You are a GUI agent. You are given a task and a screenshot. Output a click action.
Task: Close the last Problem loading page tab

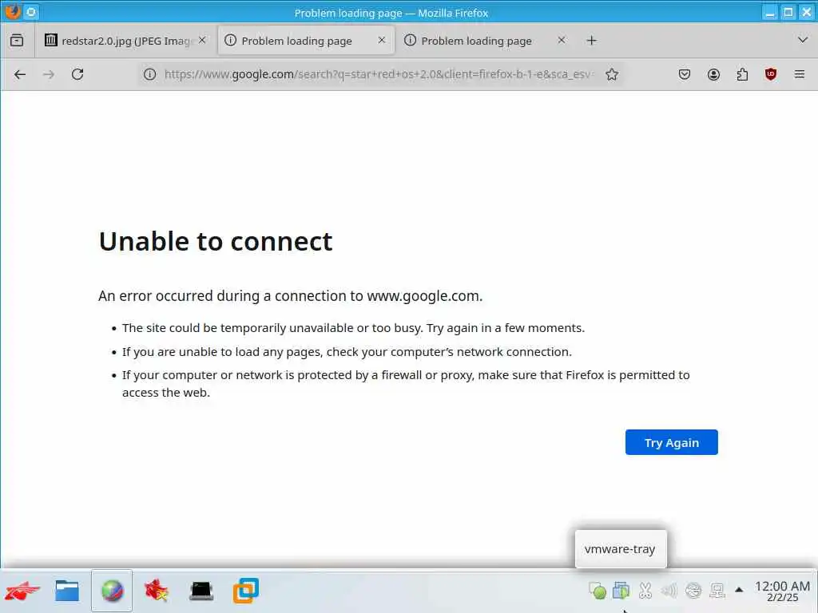pos(562,40)
